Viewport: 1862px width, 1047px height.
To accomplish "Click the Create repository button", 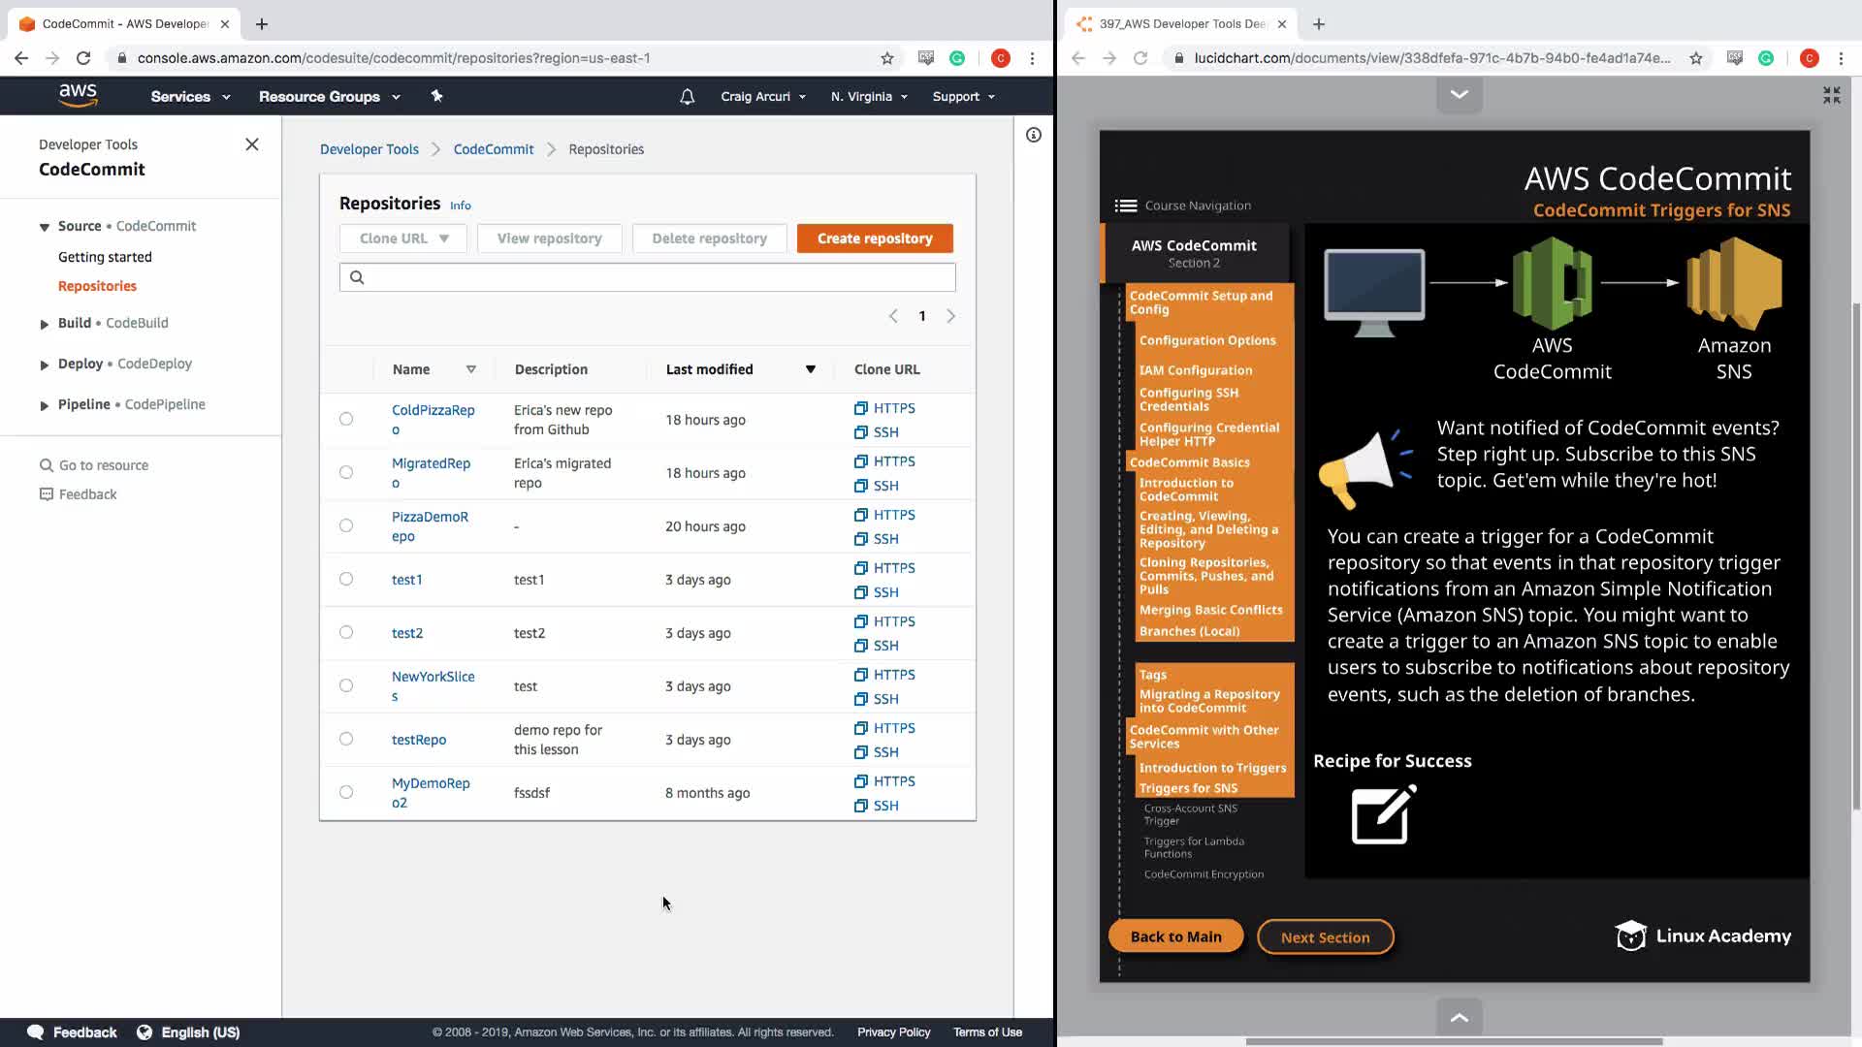I will click(874, 238).
